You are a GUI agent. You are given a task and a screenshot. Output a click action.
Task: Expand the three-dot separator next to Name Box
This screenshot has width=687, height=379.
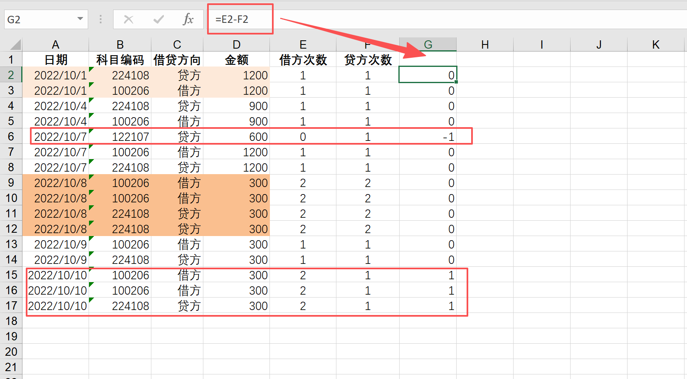101,19
